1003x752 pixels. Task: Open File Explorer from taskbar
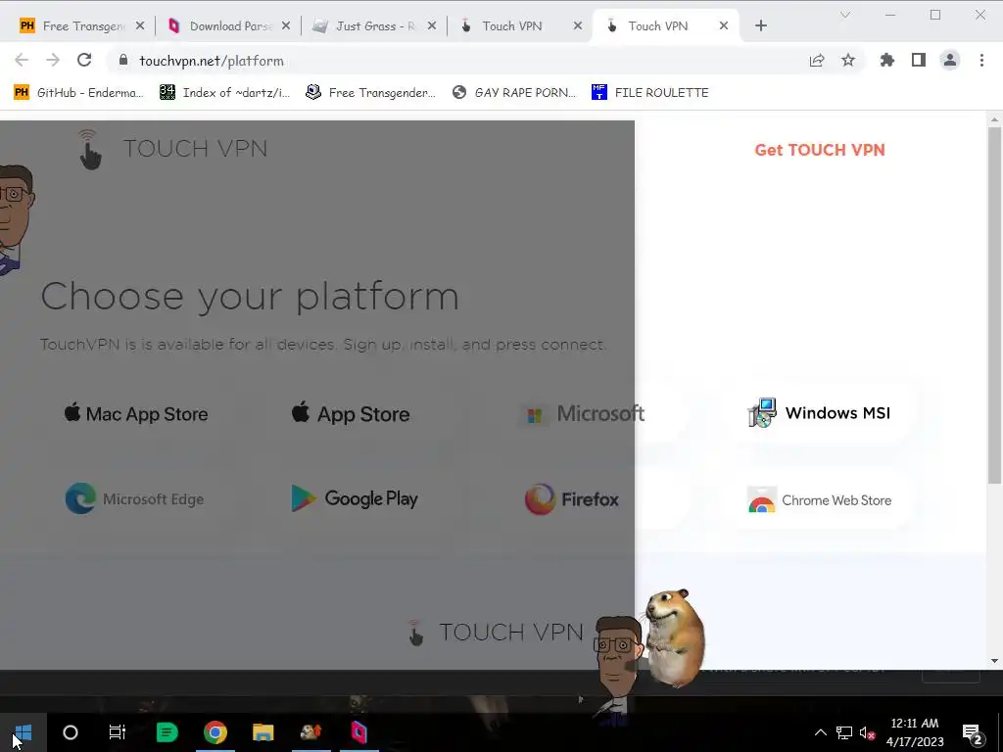(263, 732)
